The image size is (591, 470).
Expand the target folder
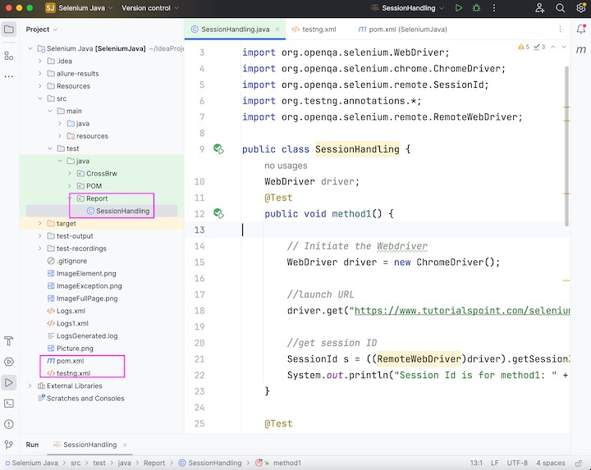point(40,223)
